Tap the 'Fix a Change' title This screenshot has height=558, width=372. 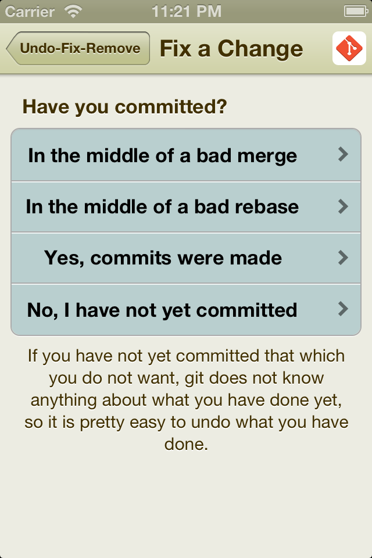pyautogui.click(x=231, y=49)
